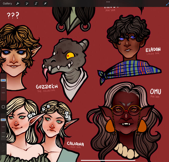Open the Adjustments magic wand menu

click(x=27, y=4)
